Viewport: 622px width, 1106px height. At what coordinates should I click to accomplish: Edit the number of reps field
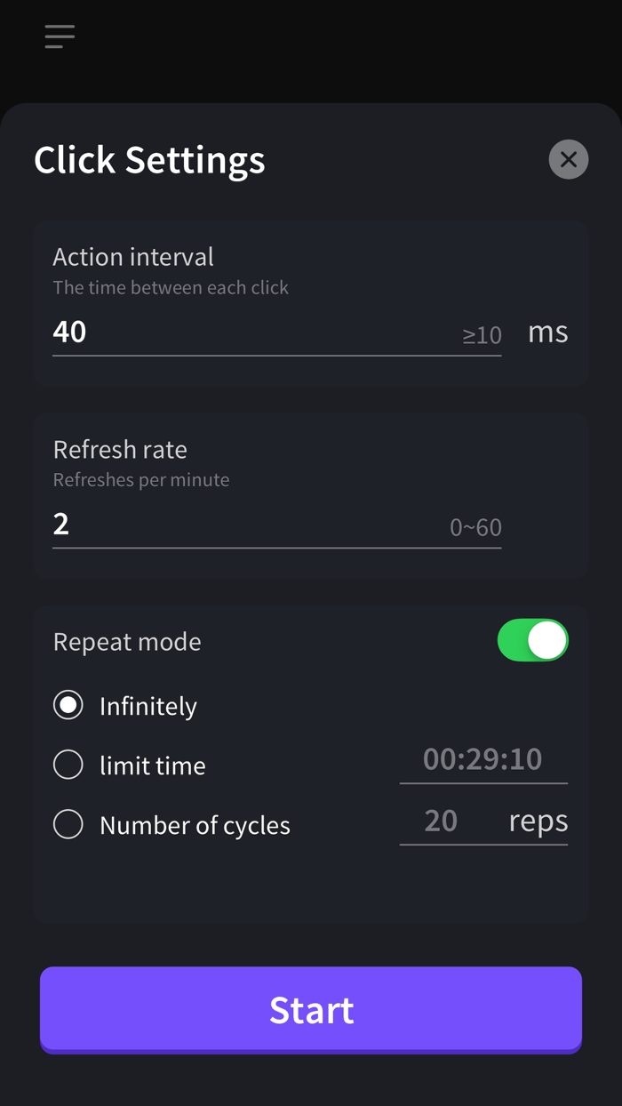point(441,820)
